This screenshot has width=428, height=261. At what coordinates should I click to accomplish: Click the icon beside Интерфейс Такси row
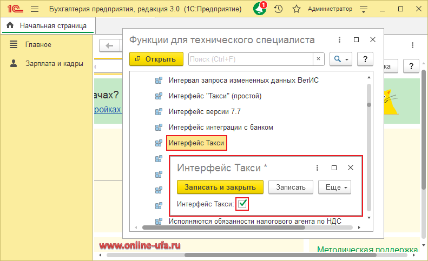[x=159, y=143]
